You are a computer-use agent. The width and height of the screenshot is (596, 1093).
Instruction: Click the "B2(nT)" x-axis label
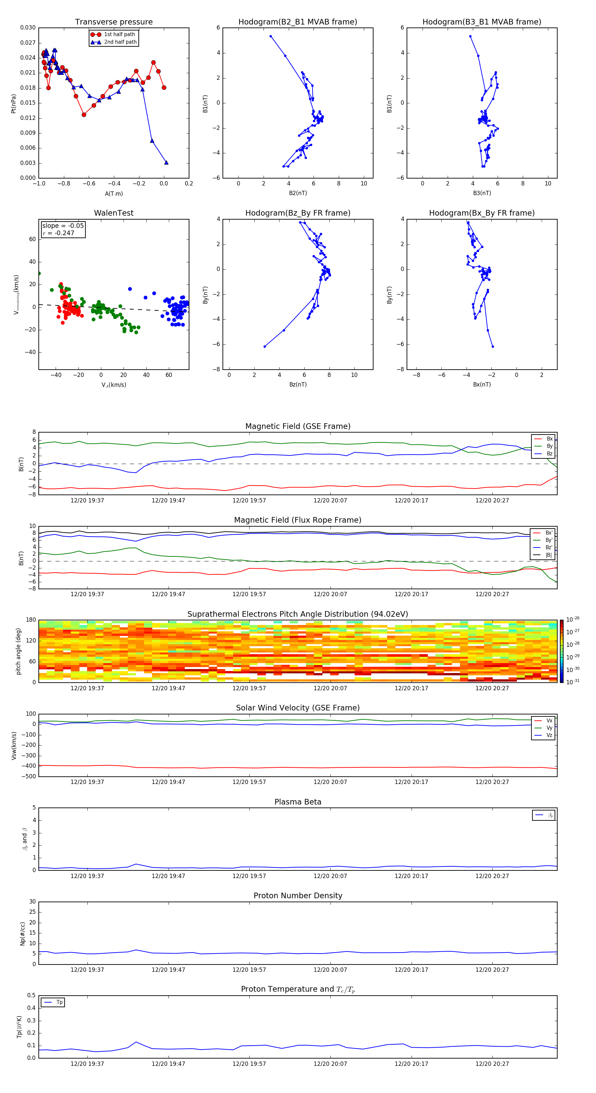click(298, 193)
